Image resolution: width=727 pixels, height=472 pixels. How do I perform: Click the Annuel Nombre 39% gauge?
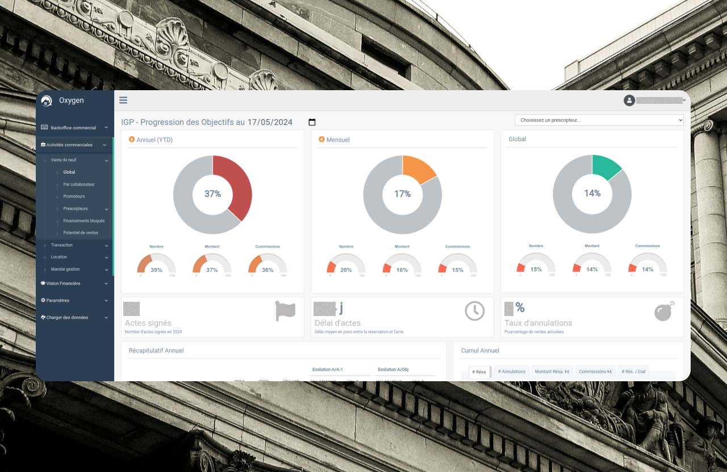click(156, 264)
